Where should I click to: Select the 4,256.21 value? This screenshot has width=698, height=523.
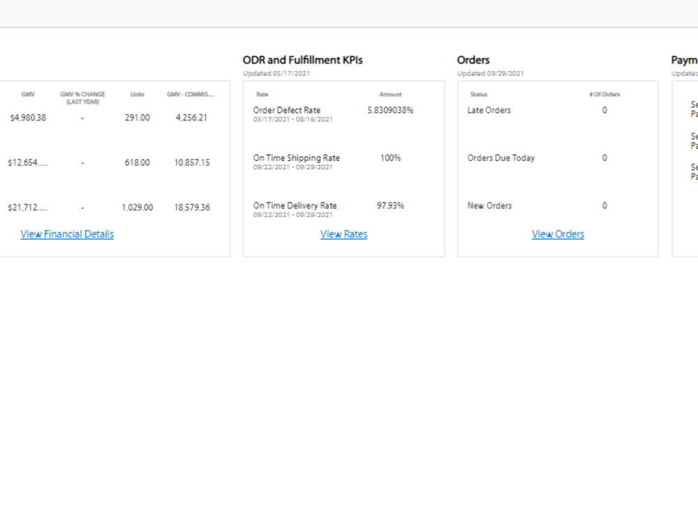[191, 117]
